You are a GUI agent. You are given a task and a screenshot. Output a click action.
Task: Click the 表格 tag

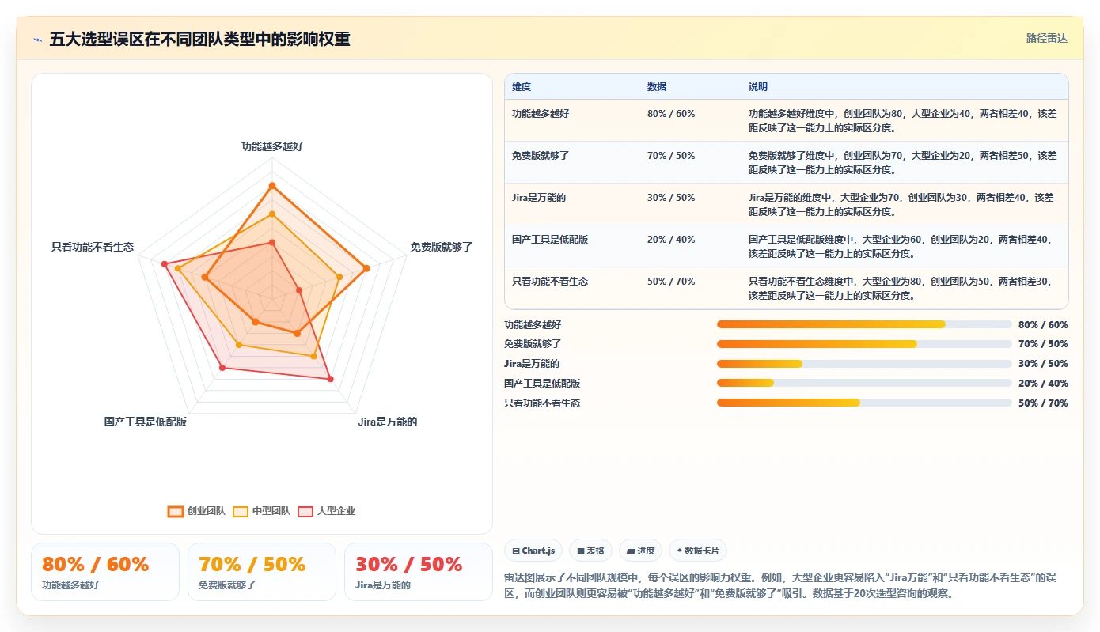(x=590, y=551)
